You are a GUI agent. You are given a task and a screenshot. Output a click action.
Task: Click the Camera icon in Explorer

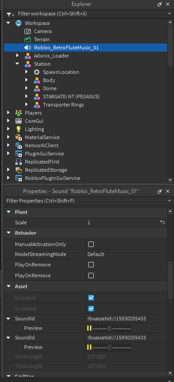pyautogui.click(x=28, y=31)
